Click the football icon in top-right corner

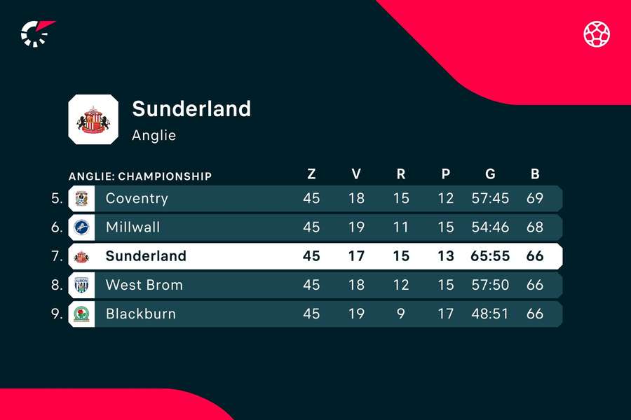click(597, 33)
